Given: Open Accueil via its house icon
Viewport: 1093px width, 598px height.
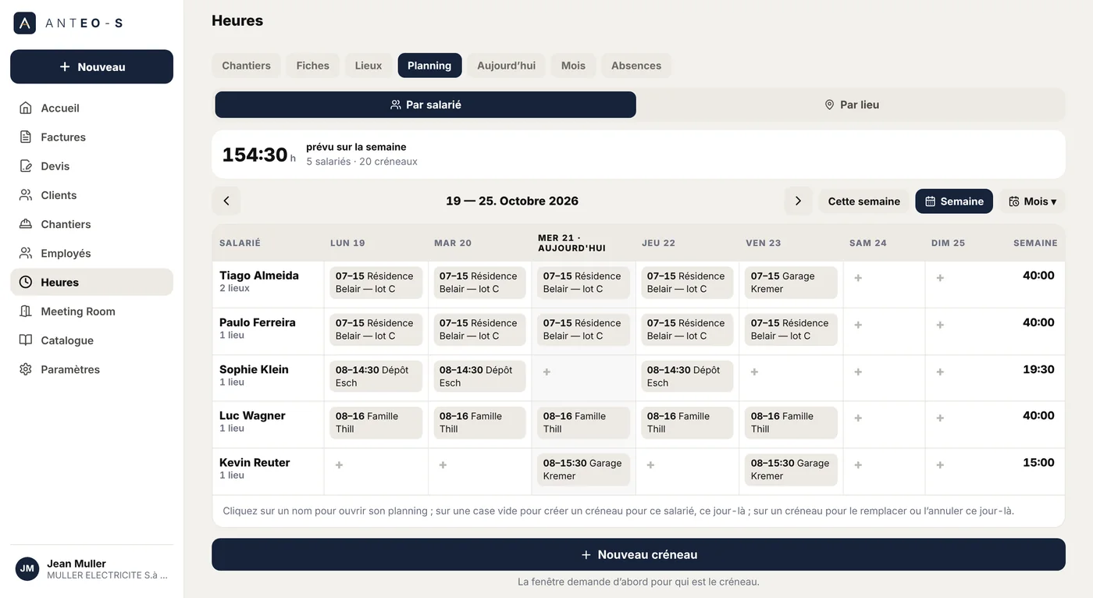Looking at the screenshot, I should (26, 108).
